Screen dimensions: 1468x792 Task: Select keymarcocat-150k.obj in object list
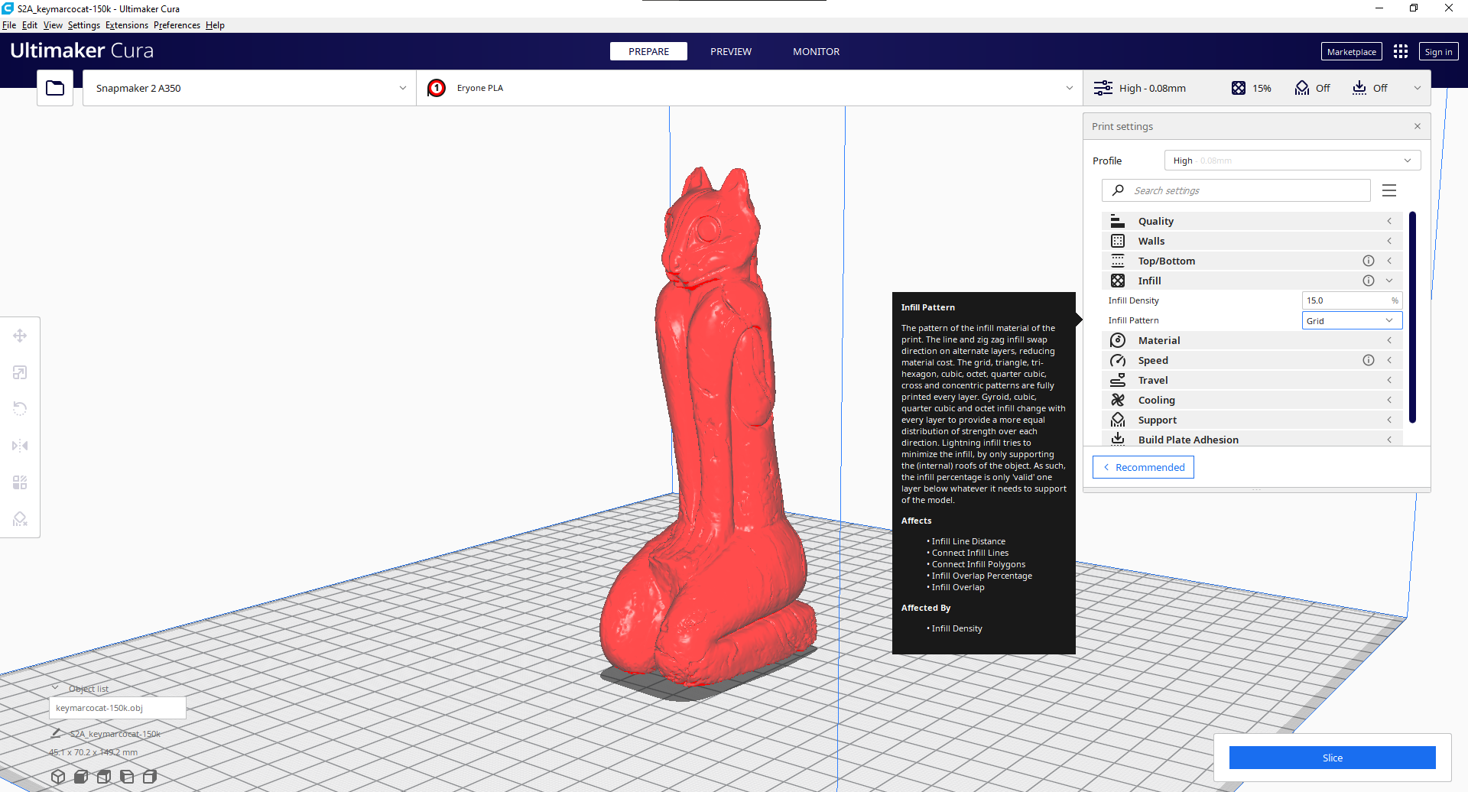click(118, 708)
